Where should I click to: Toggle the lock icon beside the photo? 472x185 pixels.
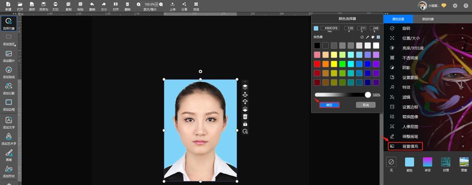[x=245, y=124]
